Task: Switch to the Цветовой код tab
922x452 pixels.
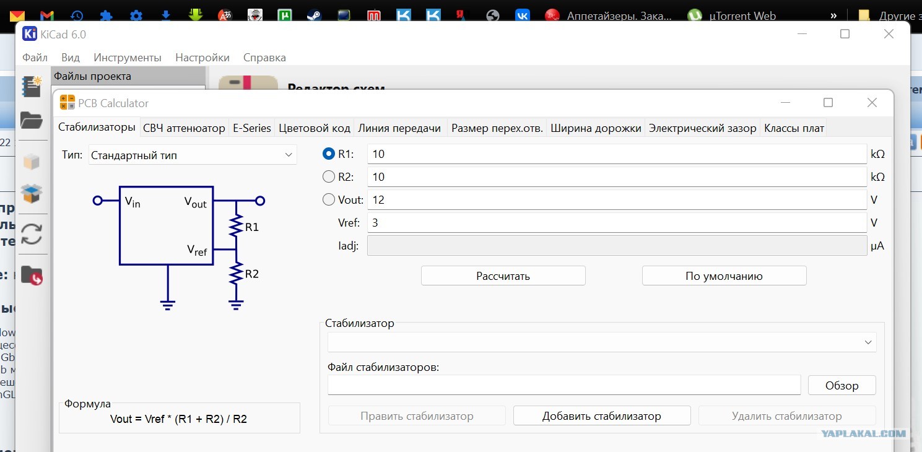Action: click(x=315, y=128)
